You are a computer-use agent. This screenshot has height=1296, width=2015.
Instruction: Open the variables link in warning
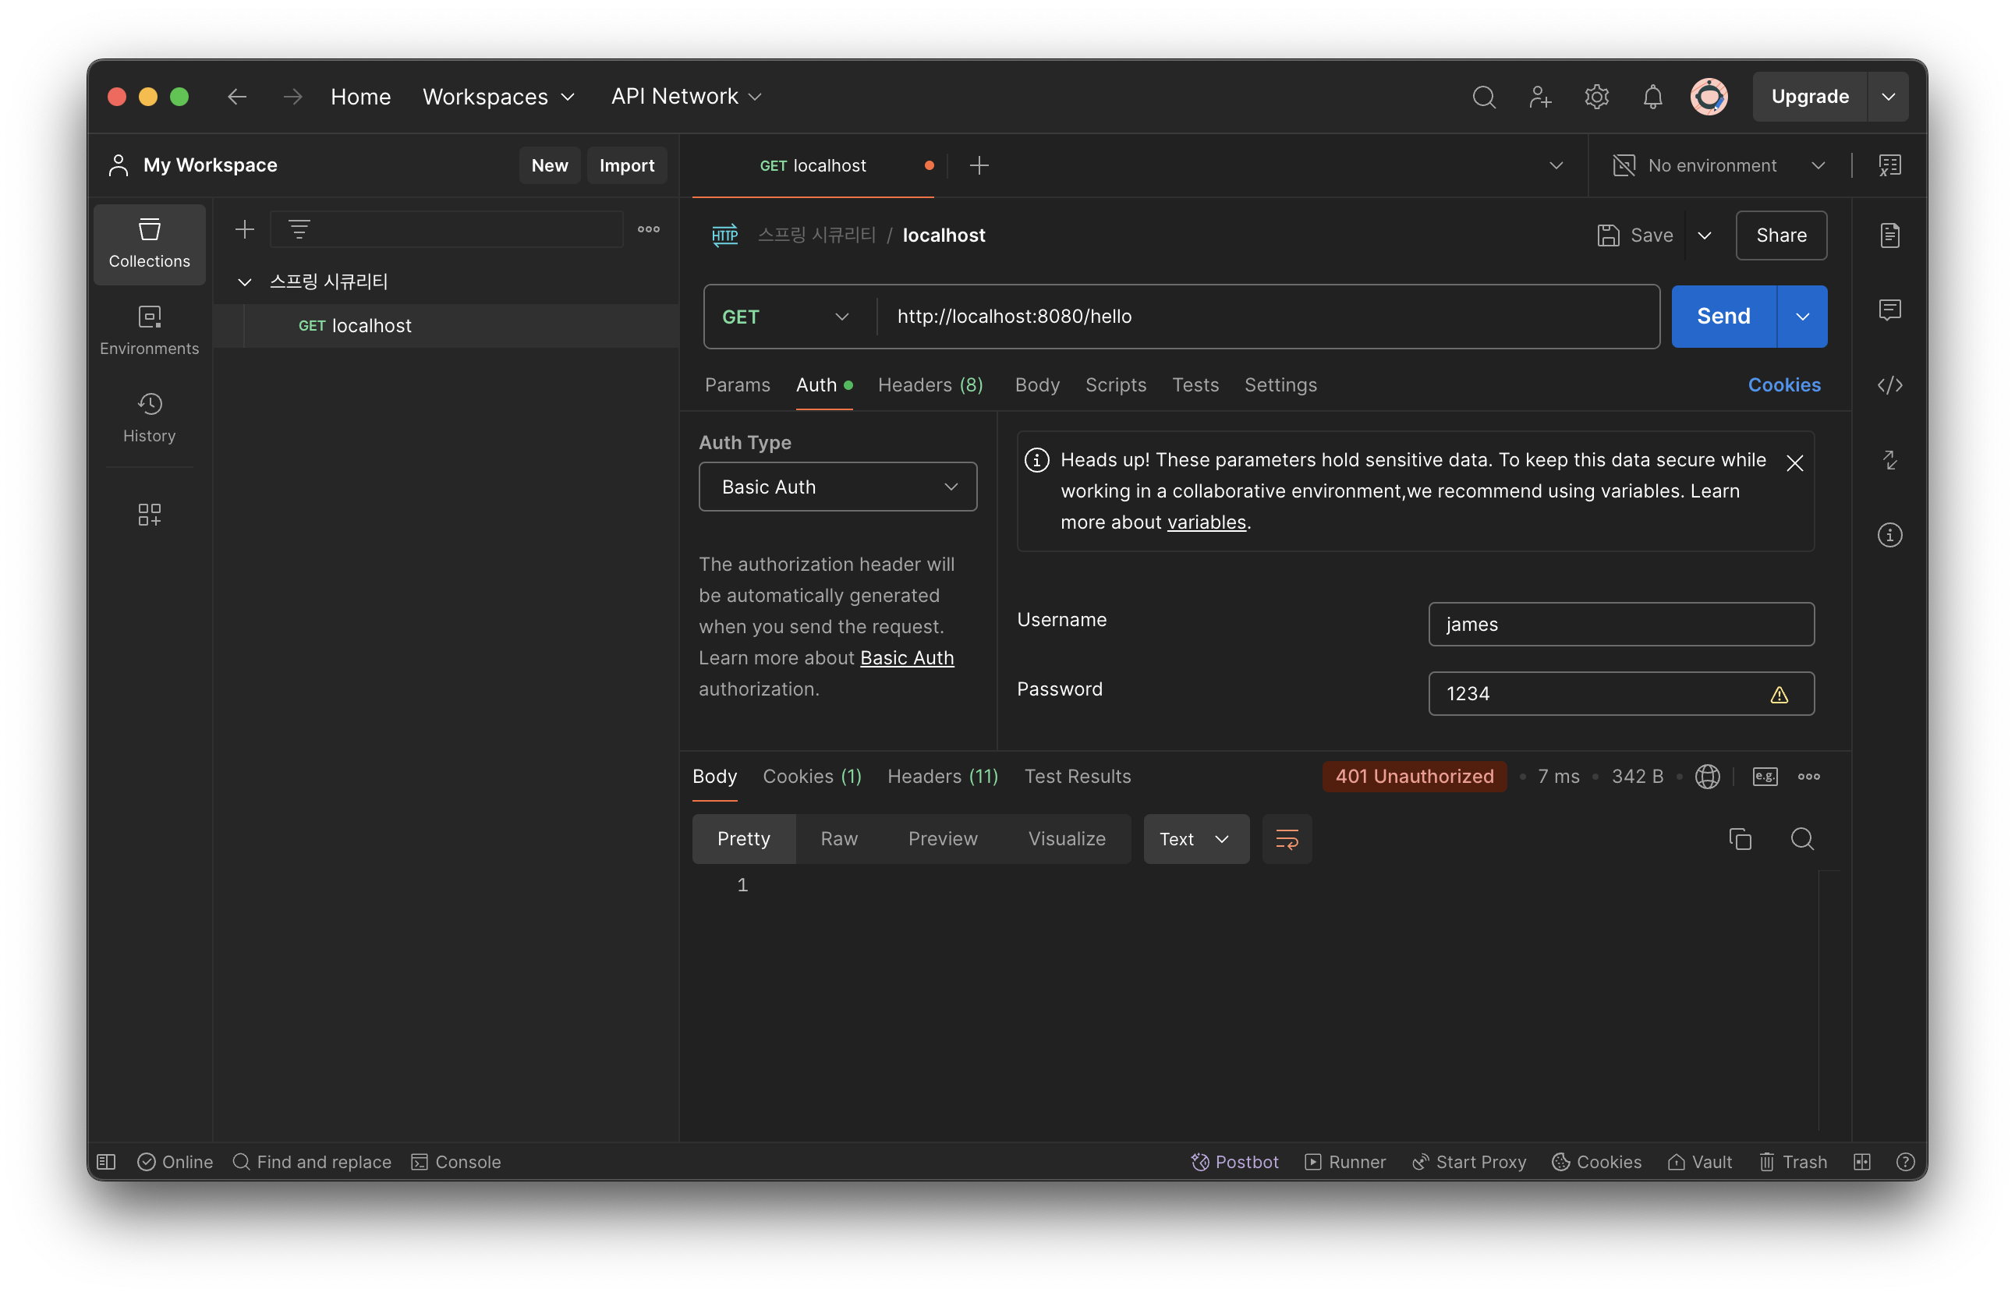(x=1206, y=522)
